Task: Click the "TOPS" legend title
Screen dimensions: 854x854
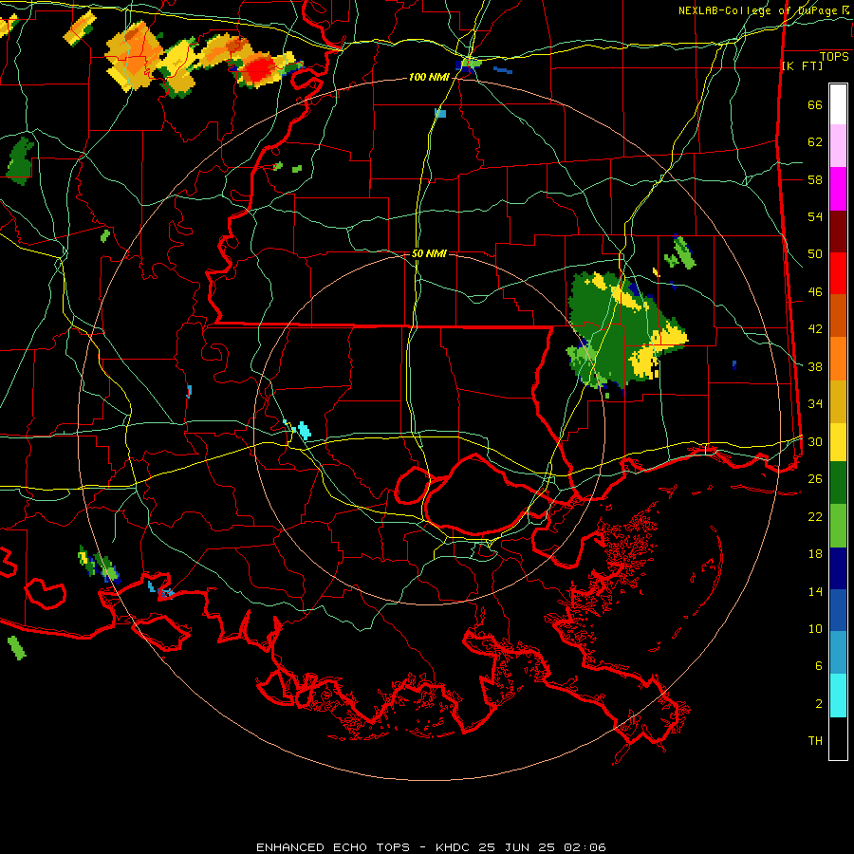Action: pos(834,57)
